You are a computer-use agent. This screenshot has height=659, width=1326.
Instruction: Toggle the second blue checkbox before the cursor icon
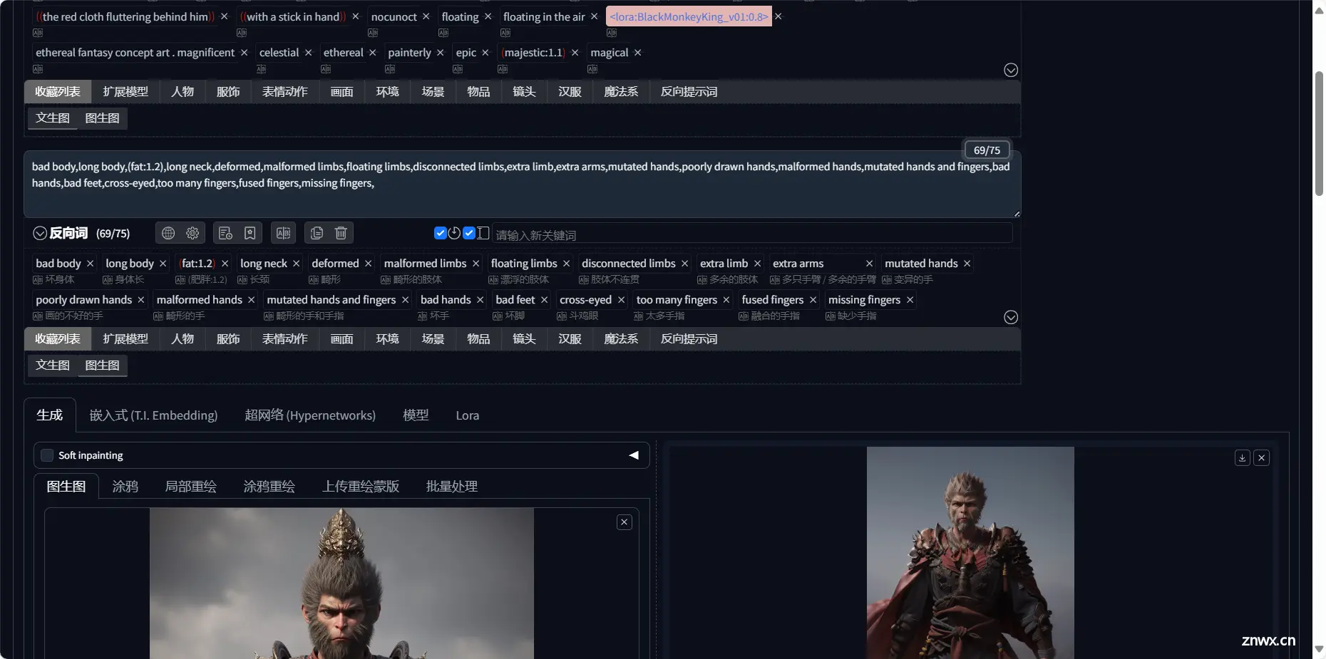tap(469, 233)
